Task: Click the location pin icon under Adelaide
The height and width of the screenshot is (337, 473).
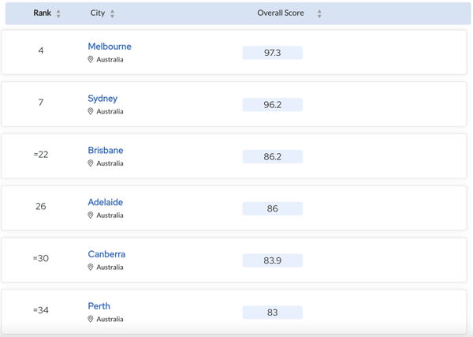Action: [x=91, y=215]
